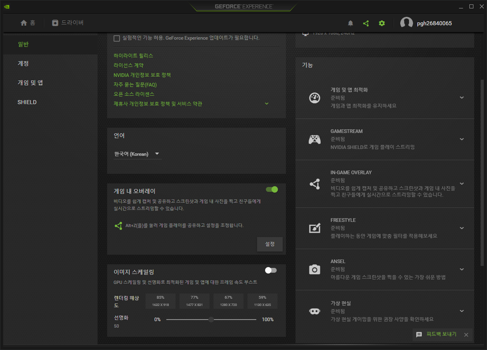Switch to the 게임 및 앱 tab
The height and width of the screenshot is (350, 487).
click(50, 83)
